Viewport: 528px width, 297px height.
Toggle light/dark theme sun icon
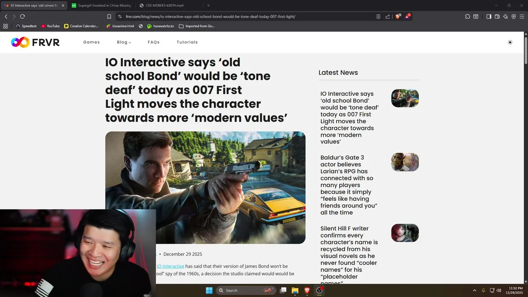coord(510,42)
